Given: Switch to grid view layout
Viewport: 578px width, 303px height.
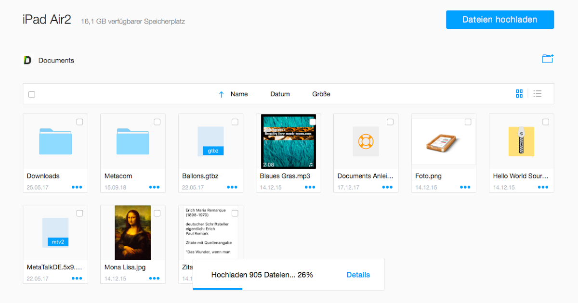Looking at the screenshot, I should [519, 93].
